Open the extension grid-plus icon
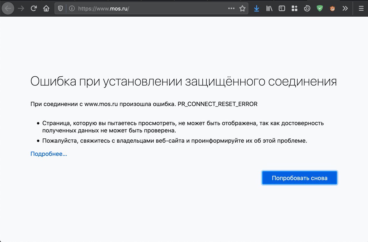Image resolution: width=368 pixels, height=242 pixels. pos(294,8)
